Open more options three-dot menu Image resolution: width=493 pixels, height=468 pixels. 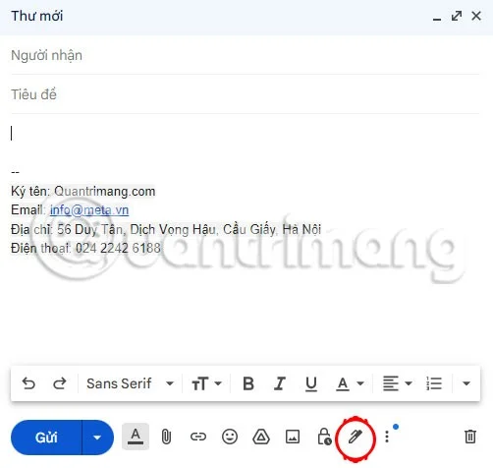point(387,437)
